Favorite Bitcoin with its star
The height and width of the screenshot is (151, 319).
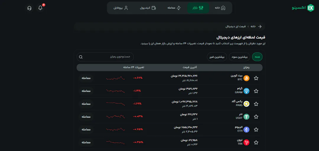pos(256,78)
